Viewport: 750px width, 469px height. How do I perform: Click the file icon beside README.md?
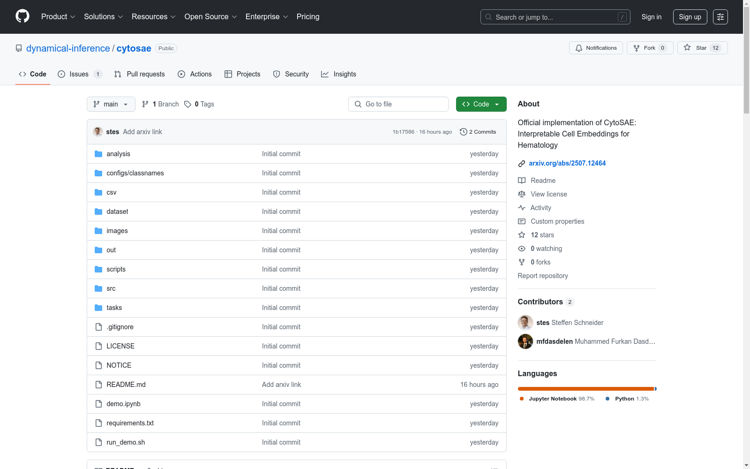(x=98, y=385)
